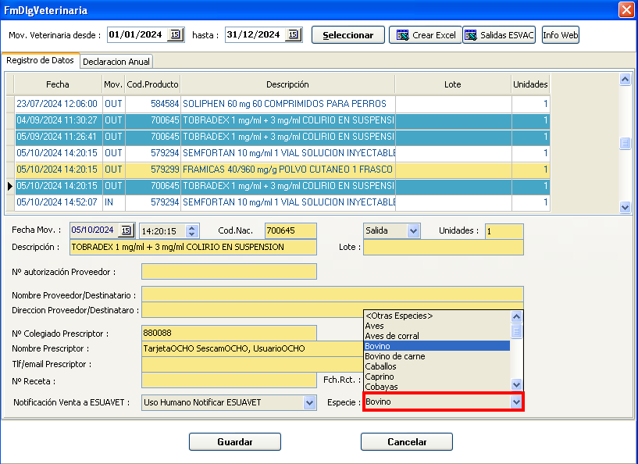The width and height of the screenshot is (638, 464).
Task: Close the FmDlgVeterinaria window
Action: [x=626, y=10]
